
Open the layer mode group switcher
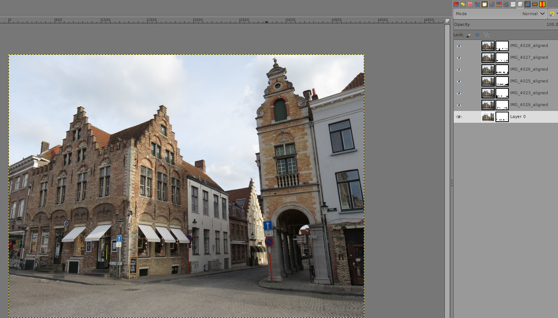click(x=553, y=14)
